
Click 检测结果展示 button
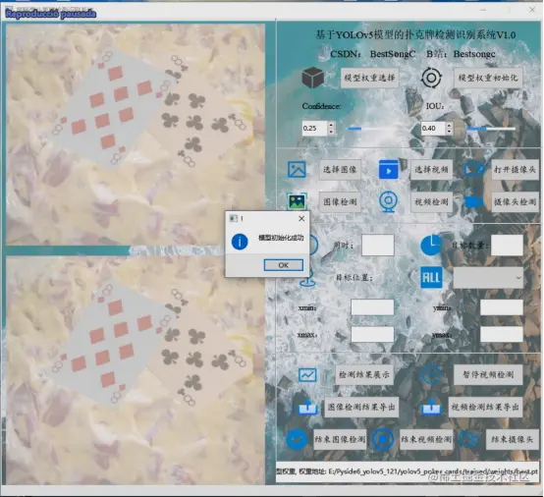(364, 374)
